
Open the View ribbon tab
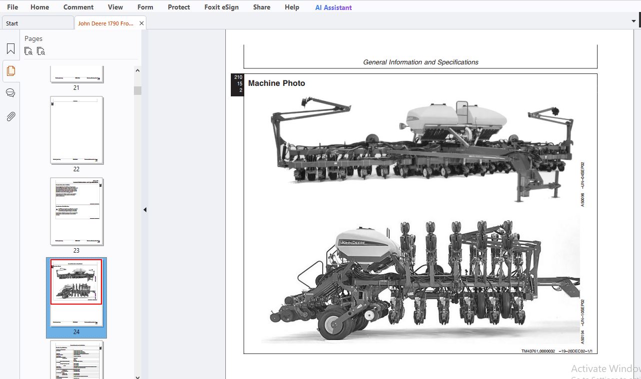[x=115, y=7]
